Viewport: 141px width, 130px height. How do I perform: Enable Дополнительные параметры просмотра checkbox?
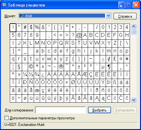pyautogui.click(x=6, y=118)
